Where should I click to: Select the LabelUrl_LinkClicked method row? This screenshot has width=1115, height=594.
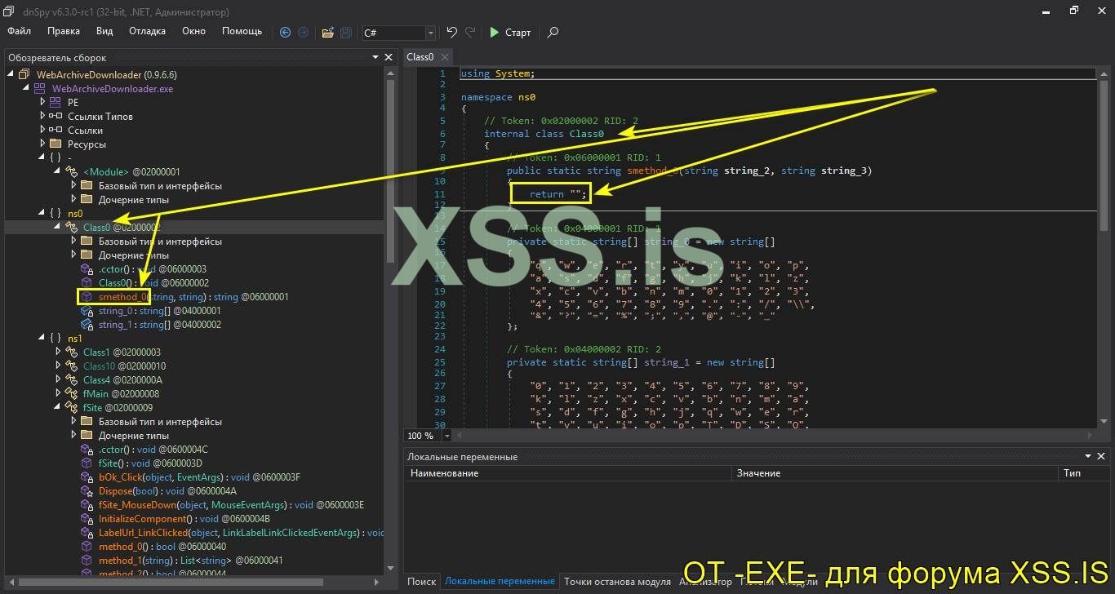pos(233,533)
